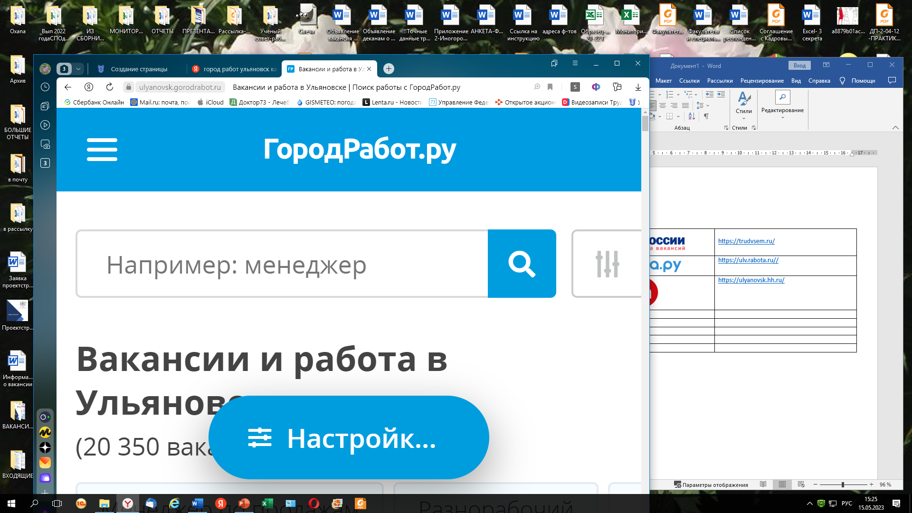Bookmark the page with the bookmark icon

[x=550, y=87]
